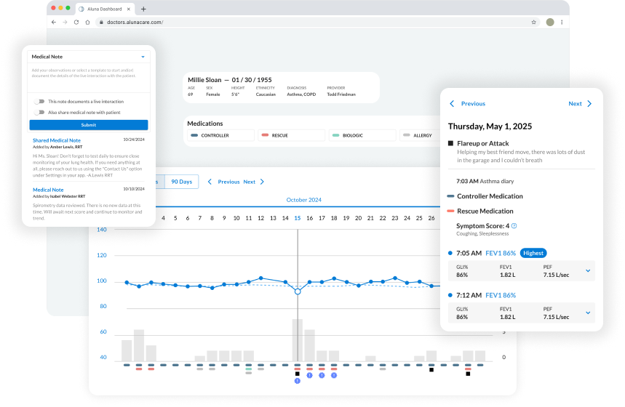Open the Medical Note template dropdown
The width and height of the screenshot is (625, 407).
143,56
